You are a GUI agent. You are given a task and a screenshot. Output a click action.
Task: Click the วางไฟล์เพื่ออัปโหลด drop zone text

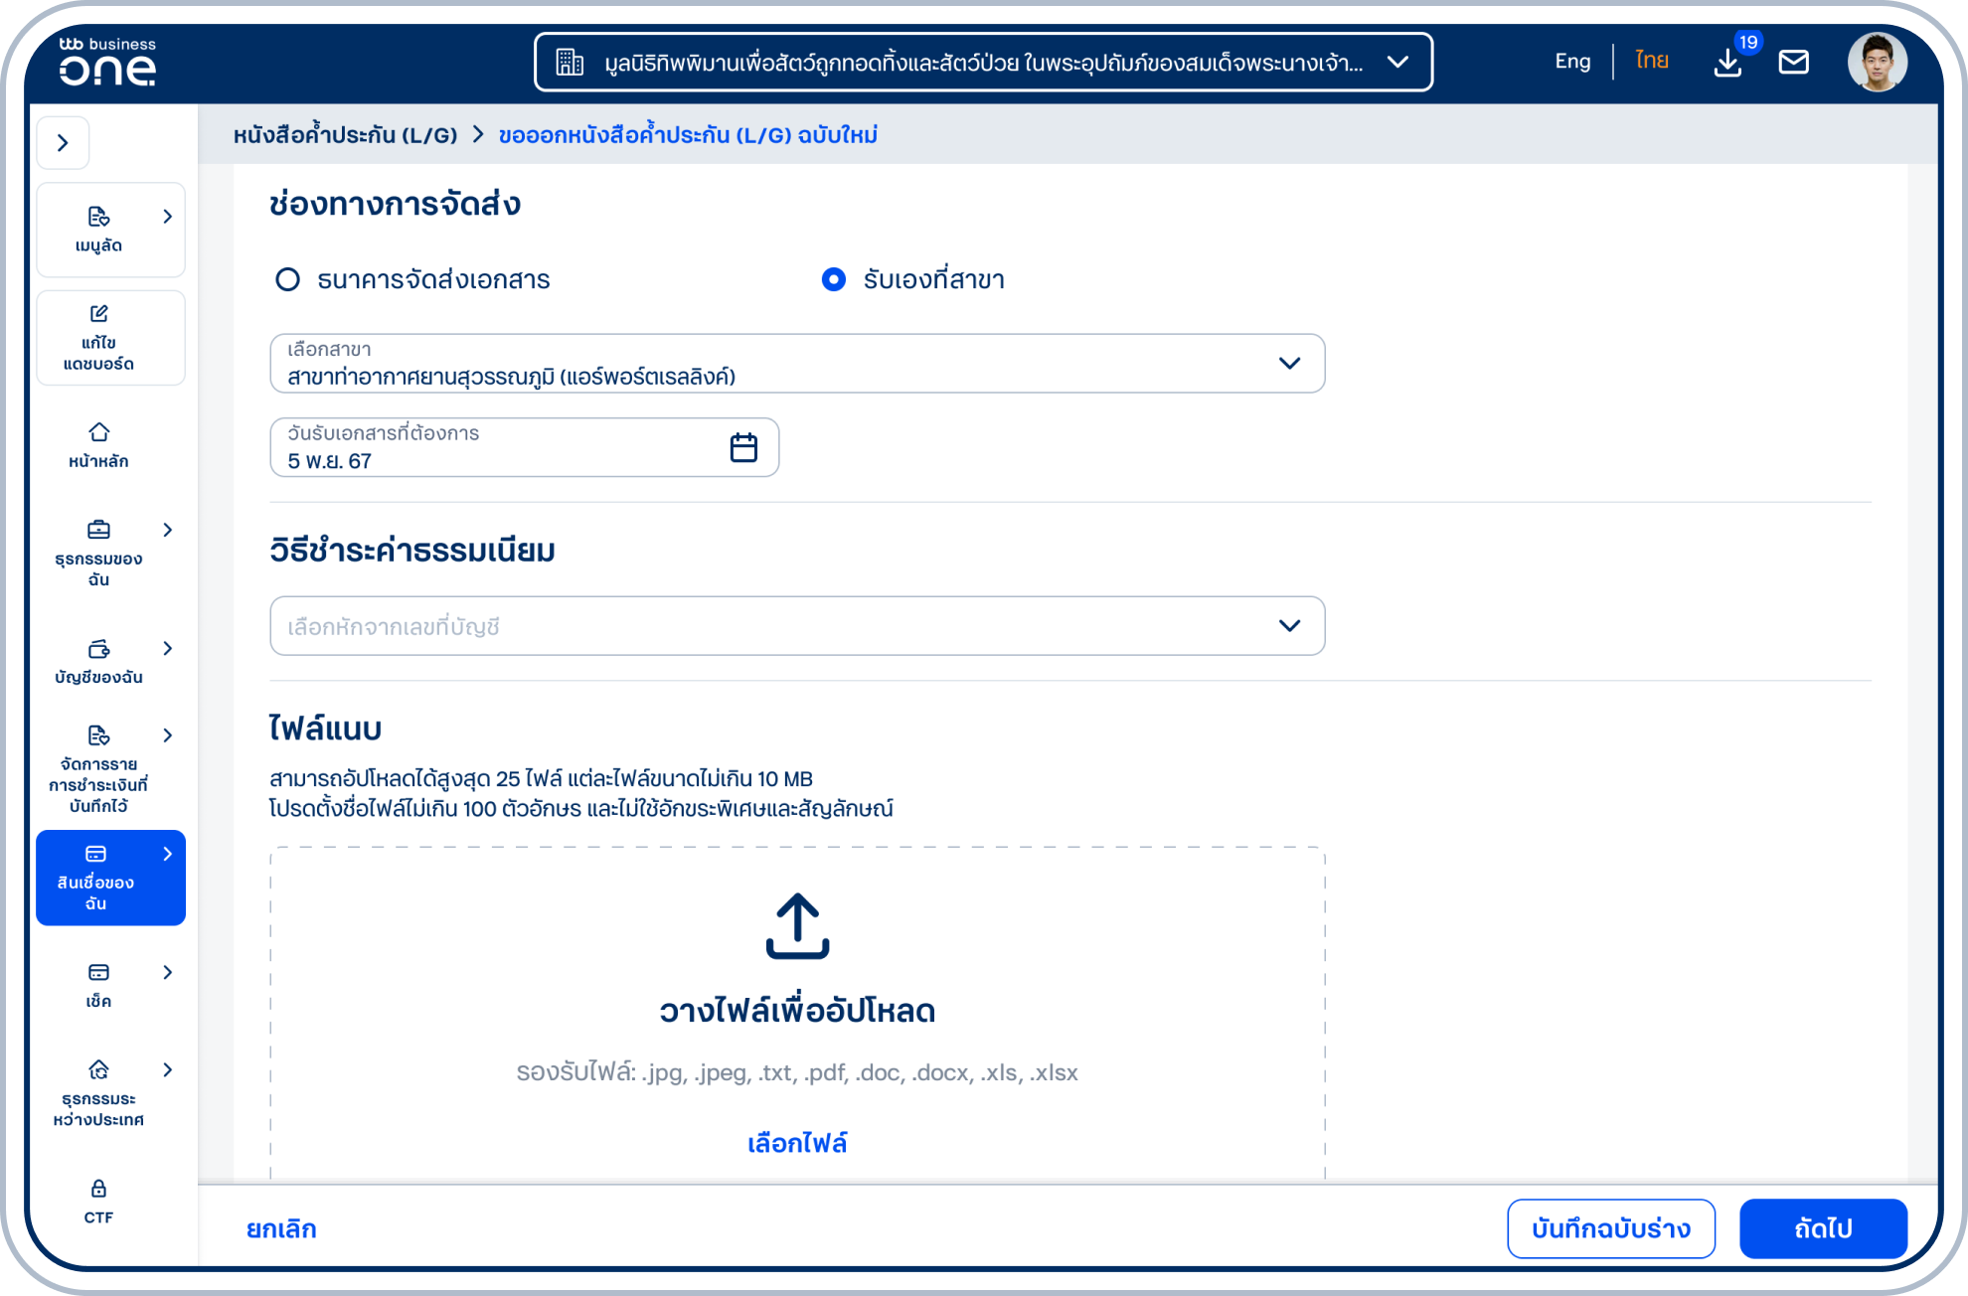[x=797, y=1011]
